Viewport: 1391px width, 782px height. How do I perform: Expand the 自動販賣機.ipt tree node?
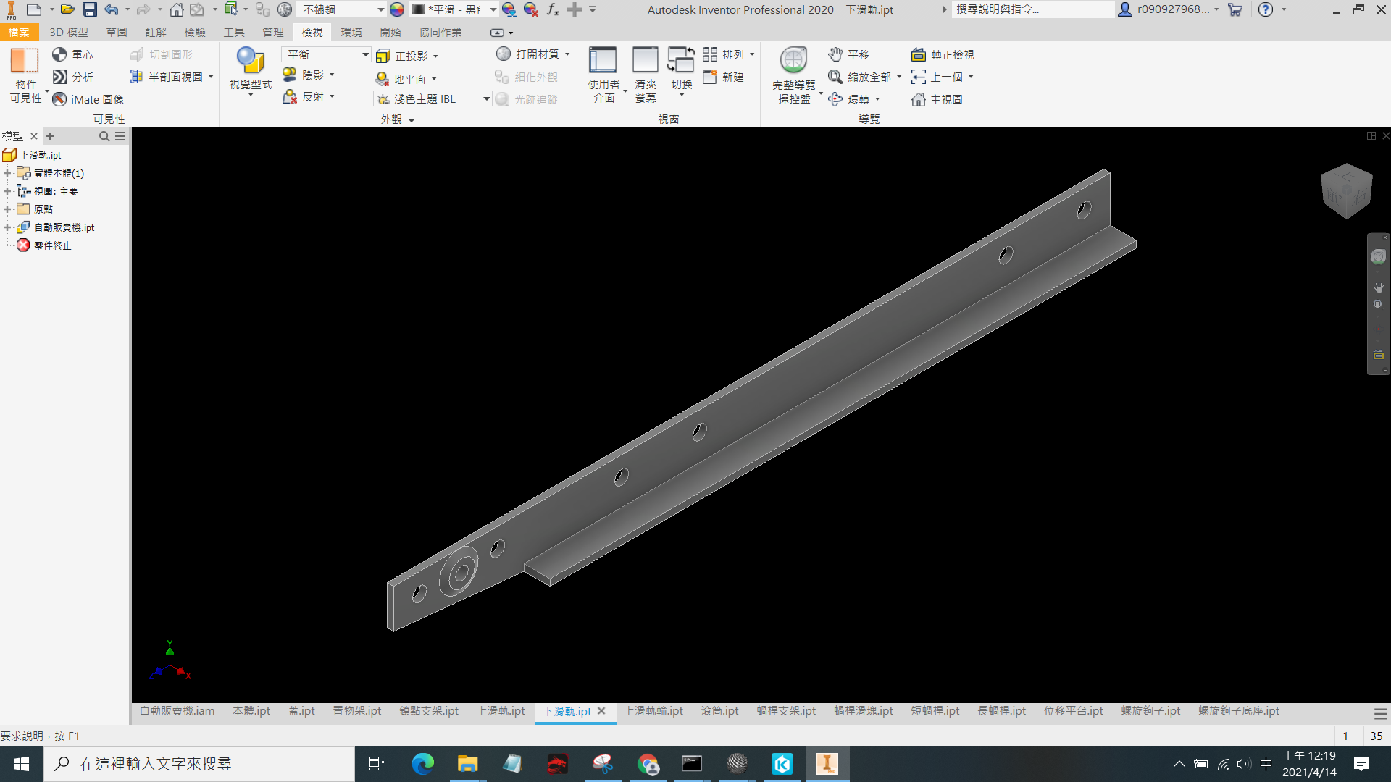[x=7, y=227]
